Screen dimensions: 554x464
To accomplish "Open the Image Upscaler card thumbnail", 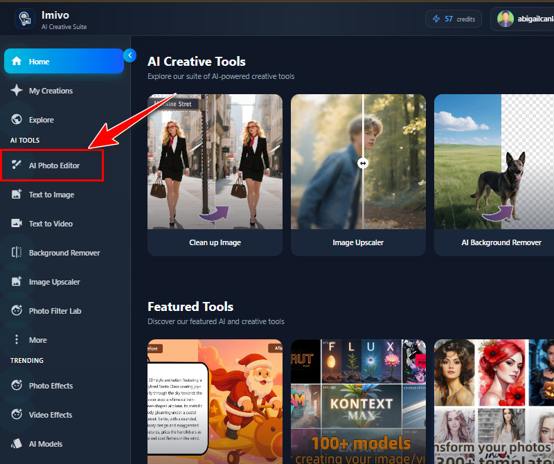I will point(358,161).
